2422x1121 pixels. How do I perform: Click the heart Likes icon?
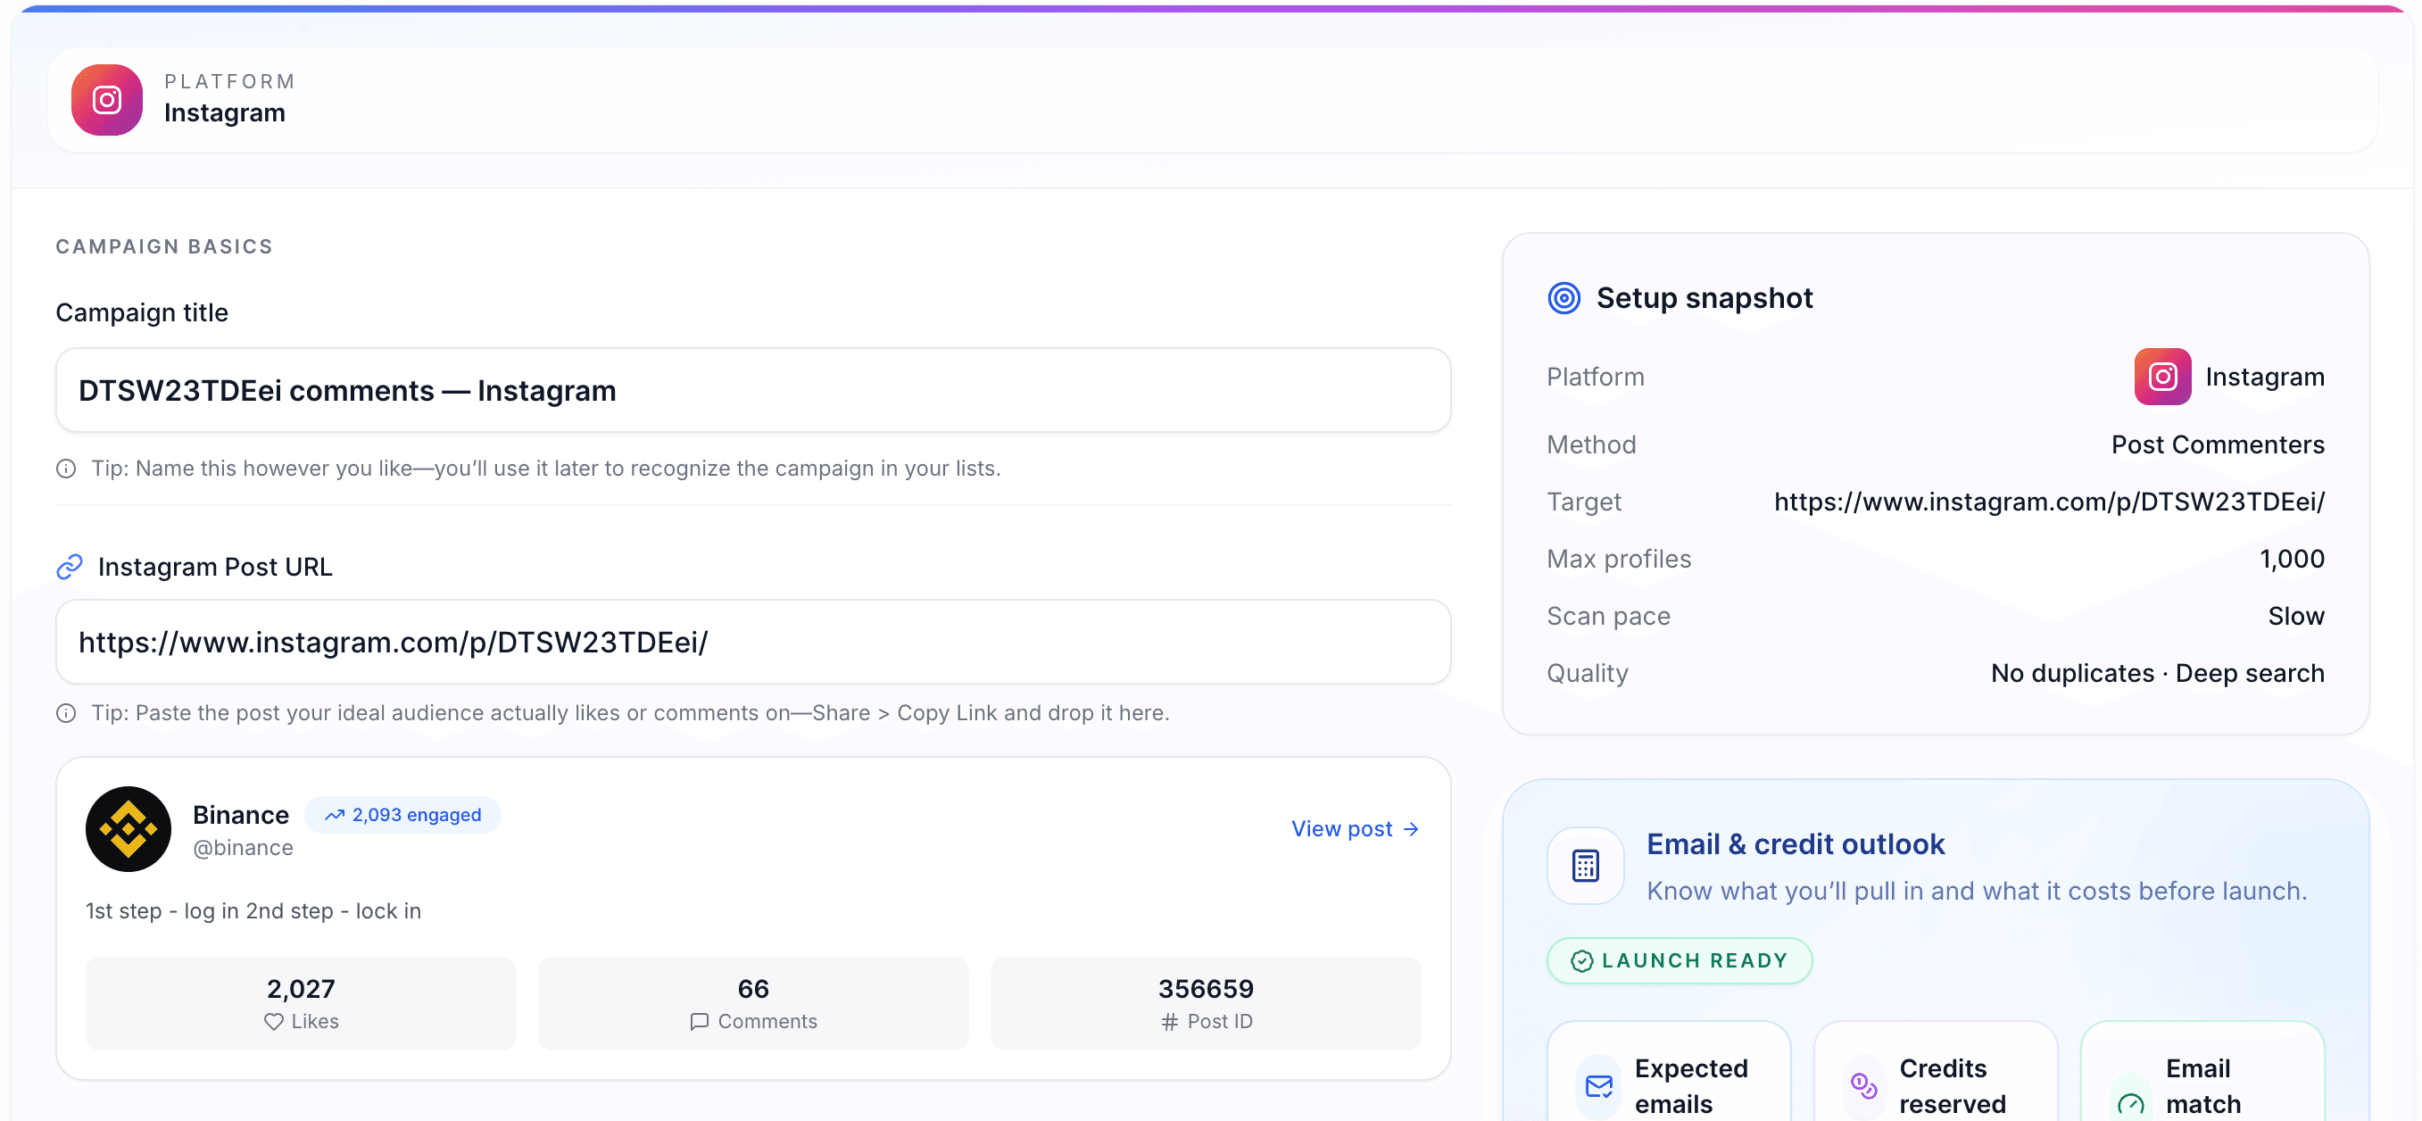pos(274,1021)
